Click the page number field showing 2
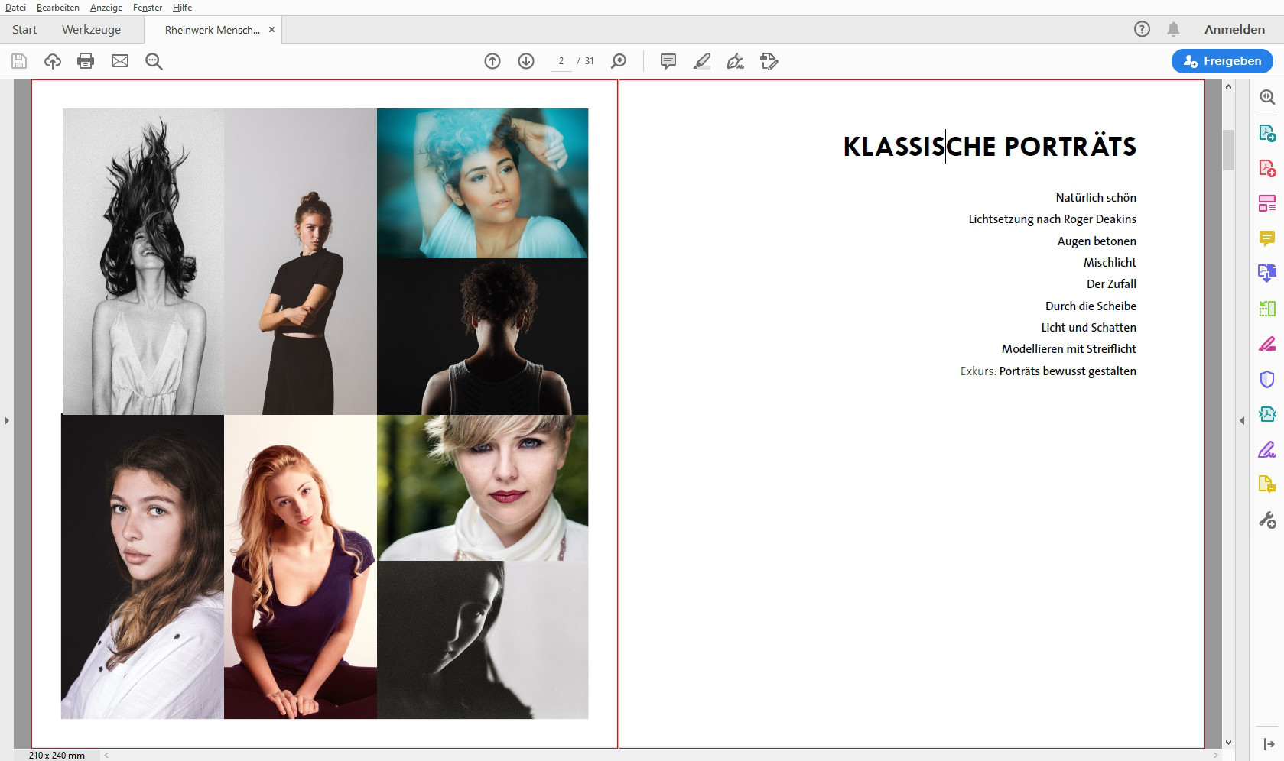The image size is (1284, 761). coord(561,61)
